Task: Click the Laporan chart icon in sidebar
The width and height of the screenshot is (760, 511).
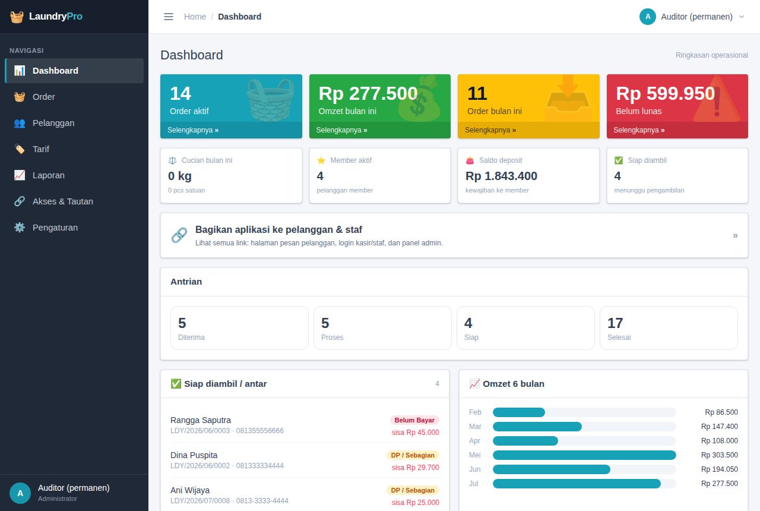Action: click(x=20, y=175)
